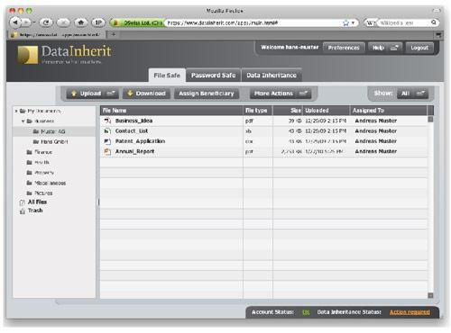Bookmark the page with the star icon

click(x=345, y=22)
